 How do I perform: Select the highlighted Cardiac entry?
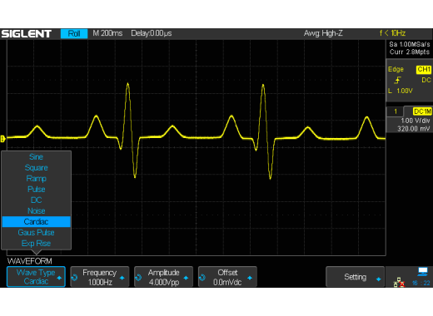[x=36, y=222]
